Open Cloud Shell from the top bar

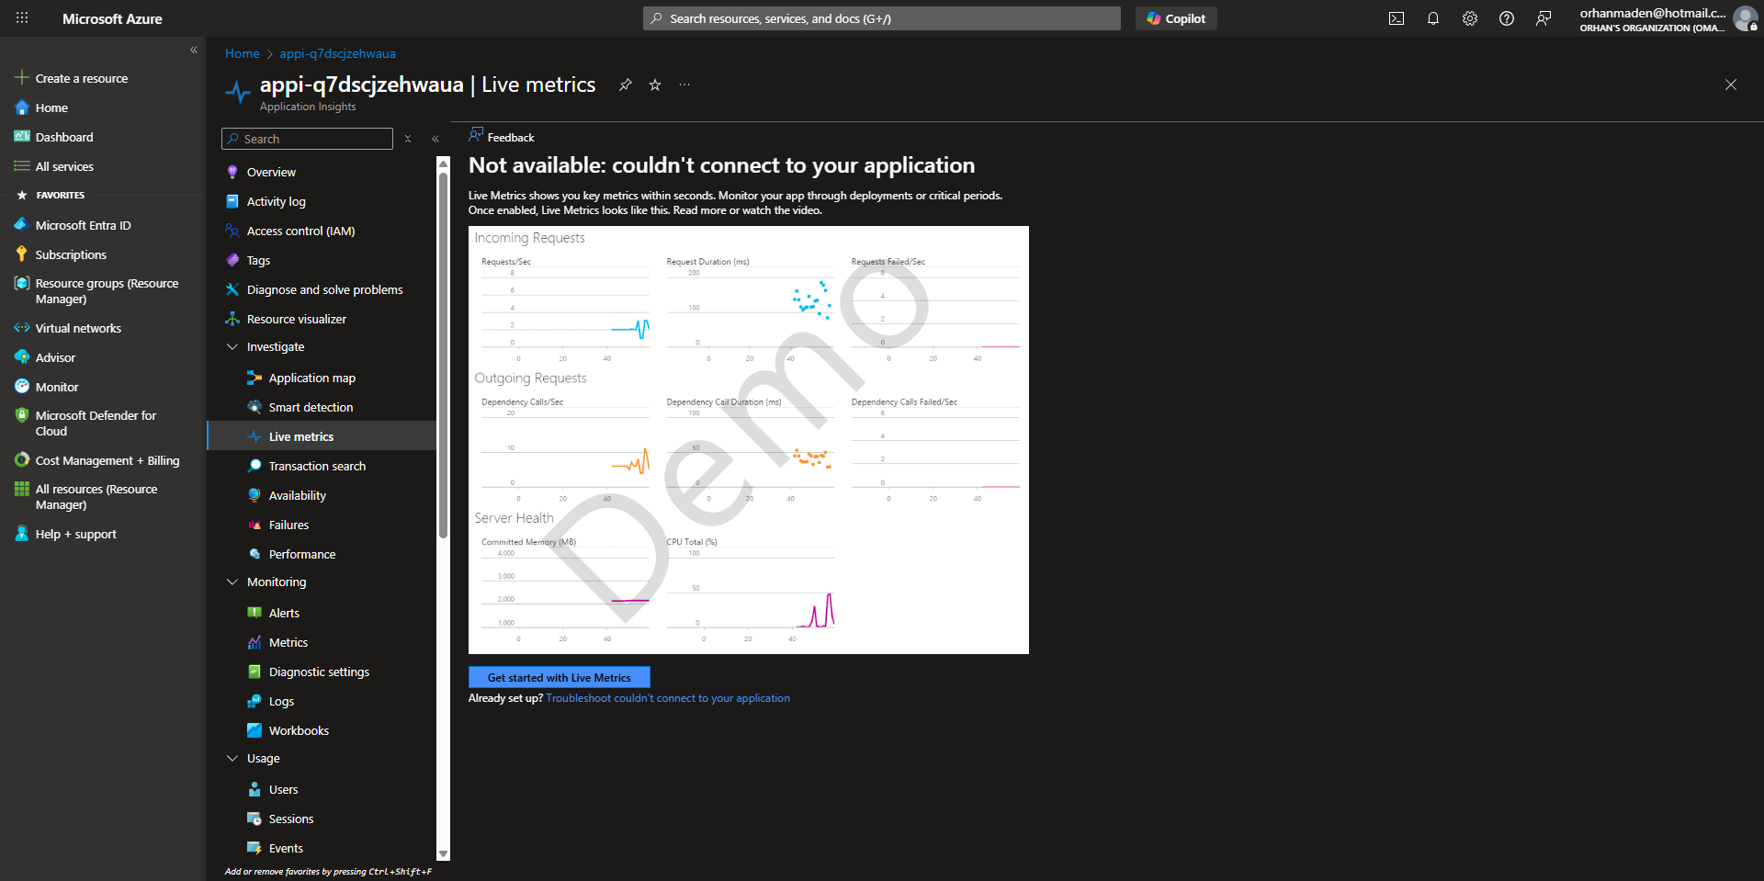(1396, 18)
